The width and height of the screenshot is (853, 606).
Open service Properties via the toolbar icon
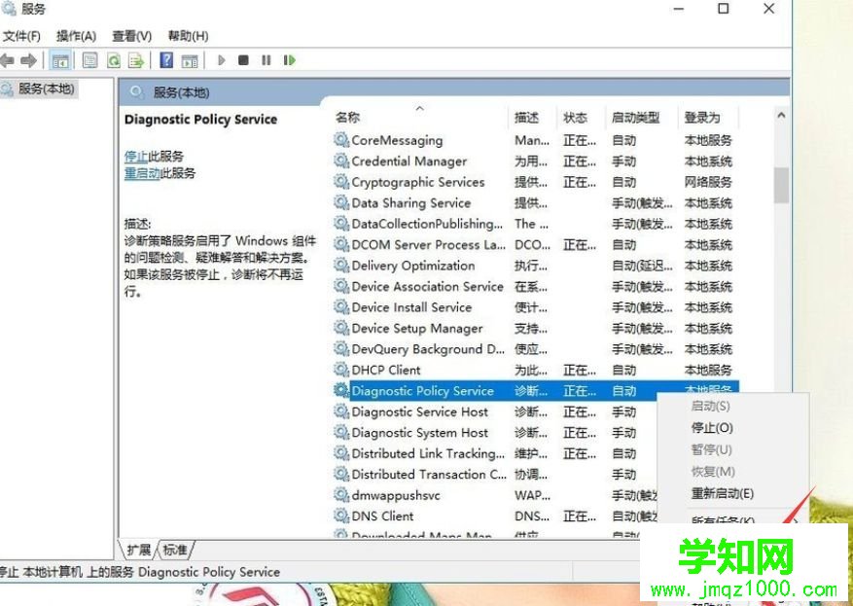click(x=89, y=59)
